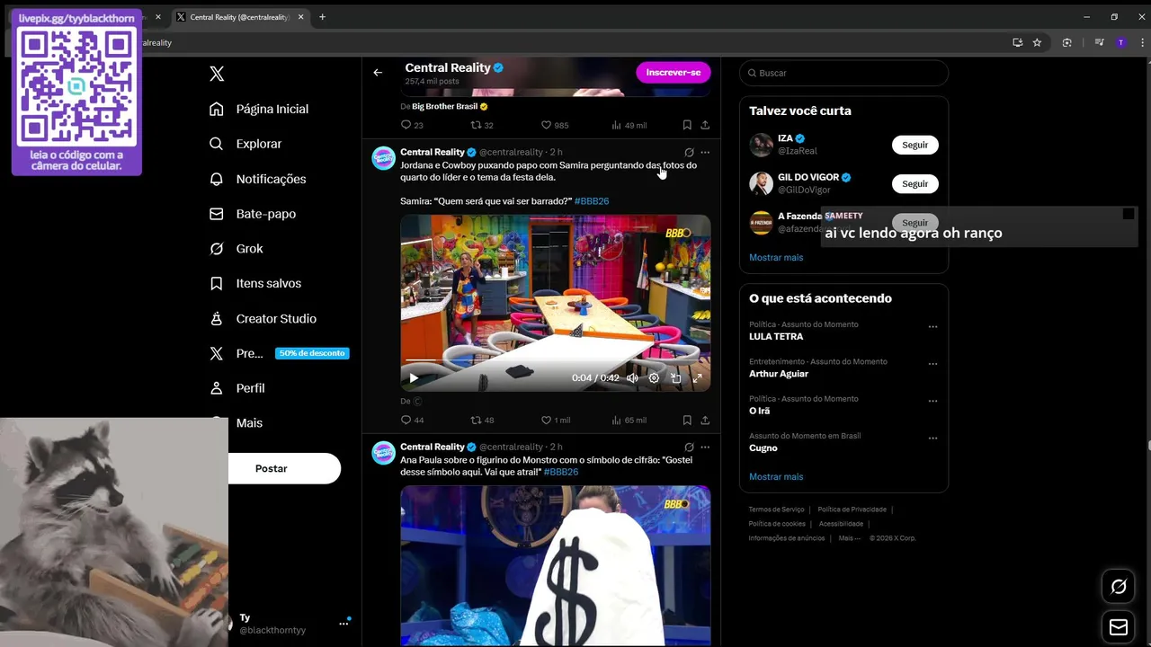Go back with the arrow icon
The width and height of the screenshot is (1151, 647).
click(378, 72)
